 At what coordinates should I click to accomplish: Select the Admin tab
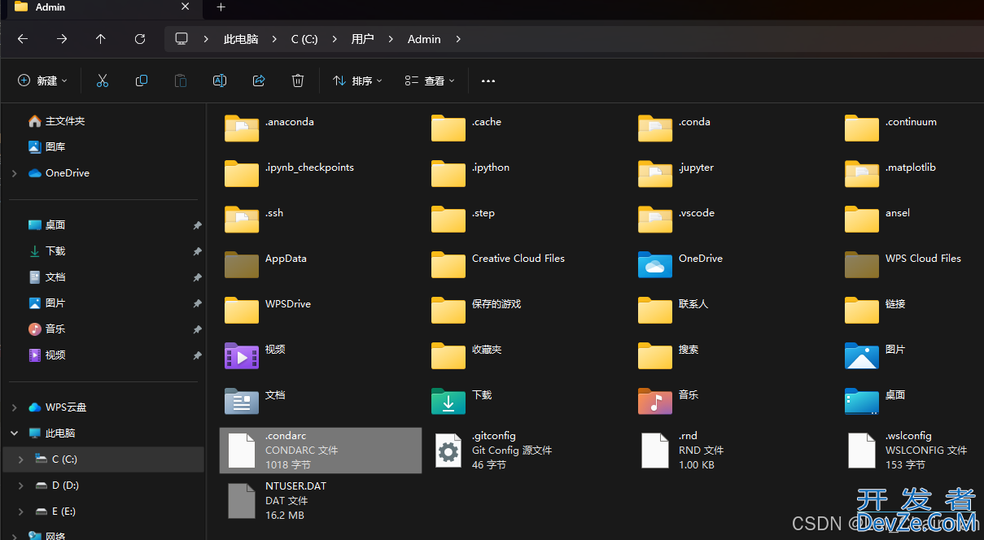click(x=101, y=7)
